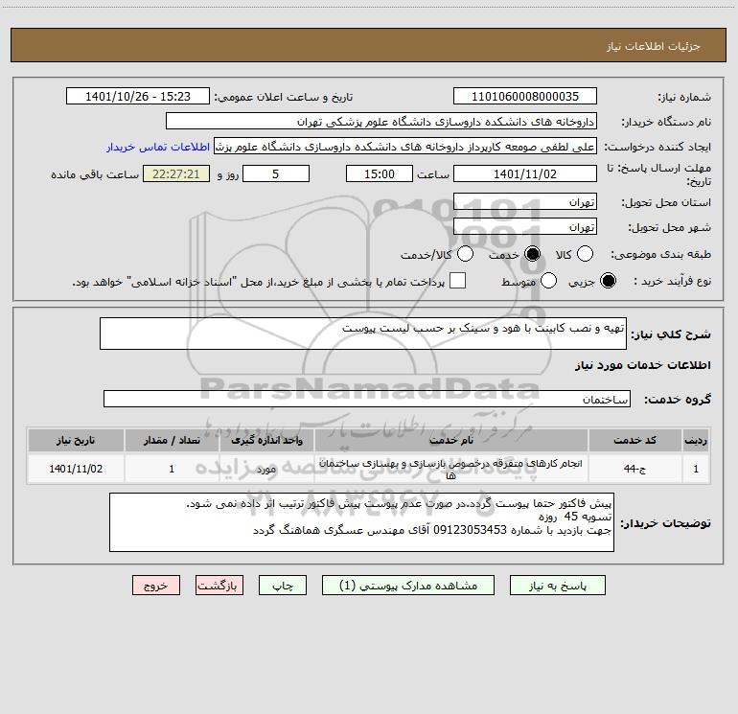Click the request creator field

pyautogui.click(x=405, y=147)
